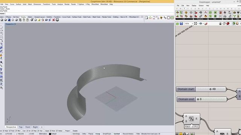Image resolution: width=241 pixels, height=135 pixels.
Task: Click Record History in the status bar
Action: point(128,134)
